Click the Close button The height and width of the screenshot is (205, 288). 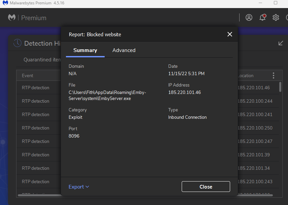pyautogui.click(x=206, y=187)
